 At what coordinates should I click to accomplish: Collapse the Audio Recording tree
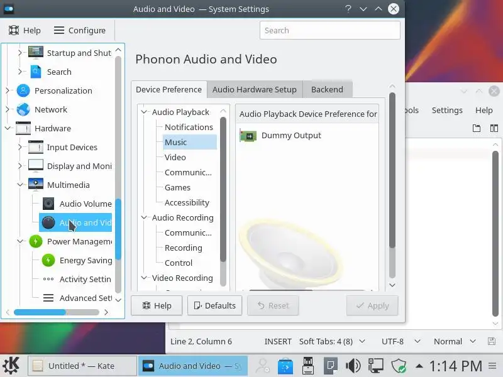(144, 217)
